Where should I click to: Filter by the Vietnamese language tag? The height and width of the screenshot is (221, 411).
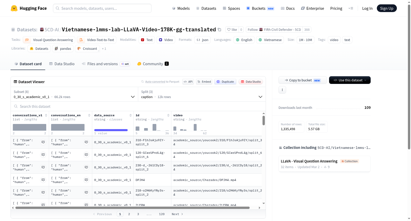(270, 40)
